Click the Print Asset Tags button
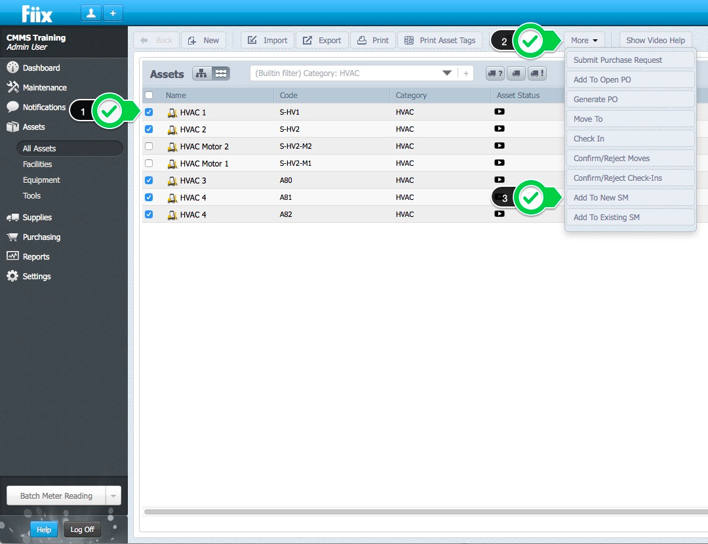708x544 pixels. tap(441, 41)
